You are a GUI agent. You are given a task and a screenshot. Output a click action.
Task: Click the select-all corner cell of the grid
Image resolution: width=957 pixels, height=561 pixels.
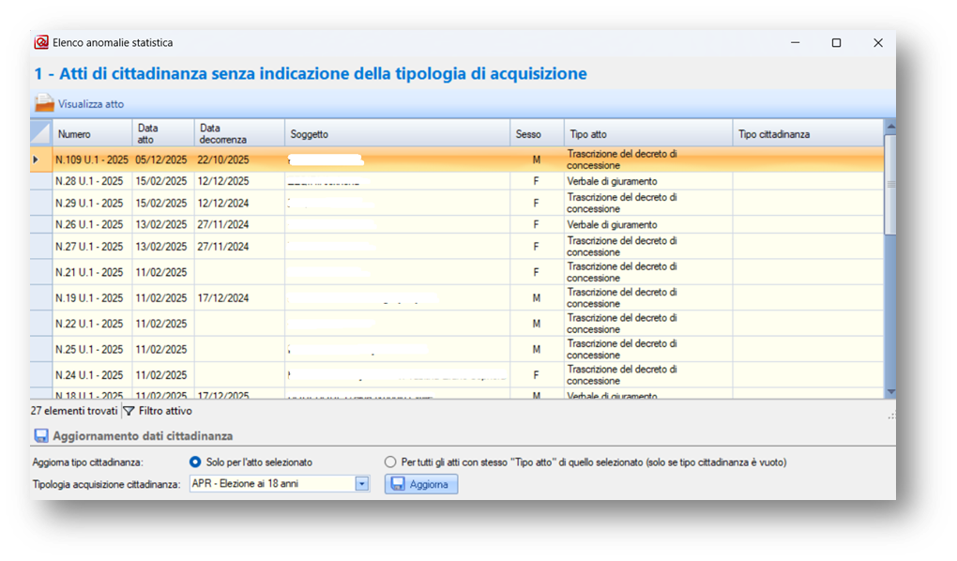(x=41, y=133)
